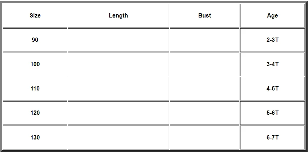Select the size 100 cell

point(35,64)
